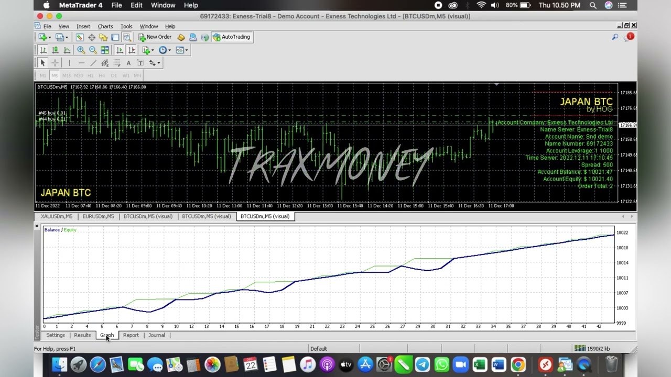Select the Text 'A' tool
671x377 pixels.
click(128, 63)
